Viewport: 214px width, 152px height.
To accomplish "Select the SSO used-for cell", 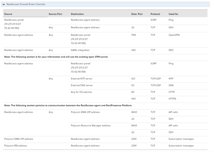I will pyautogui.click(x=171, y=50).
